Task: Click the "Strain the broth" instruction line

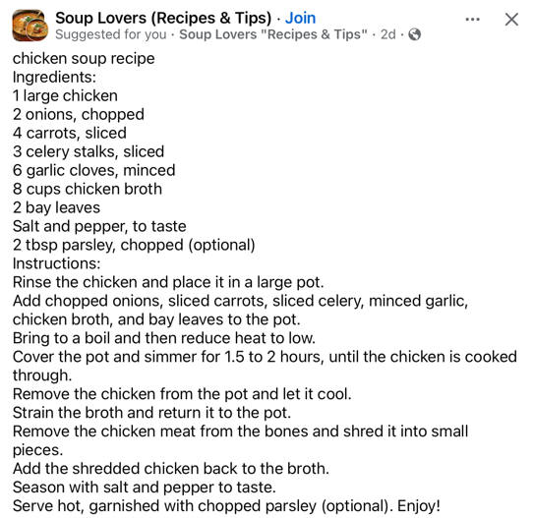Action: pyautogui.click(x=152, y=413)
